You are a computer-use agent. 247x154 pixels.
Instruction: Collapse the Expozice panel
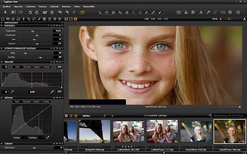[x=2, y=26]
